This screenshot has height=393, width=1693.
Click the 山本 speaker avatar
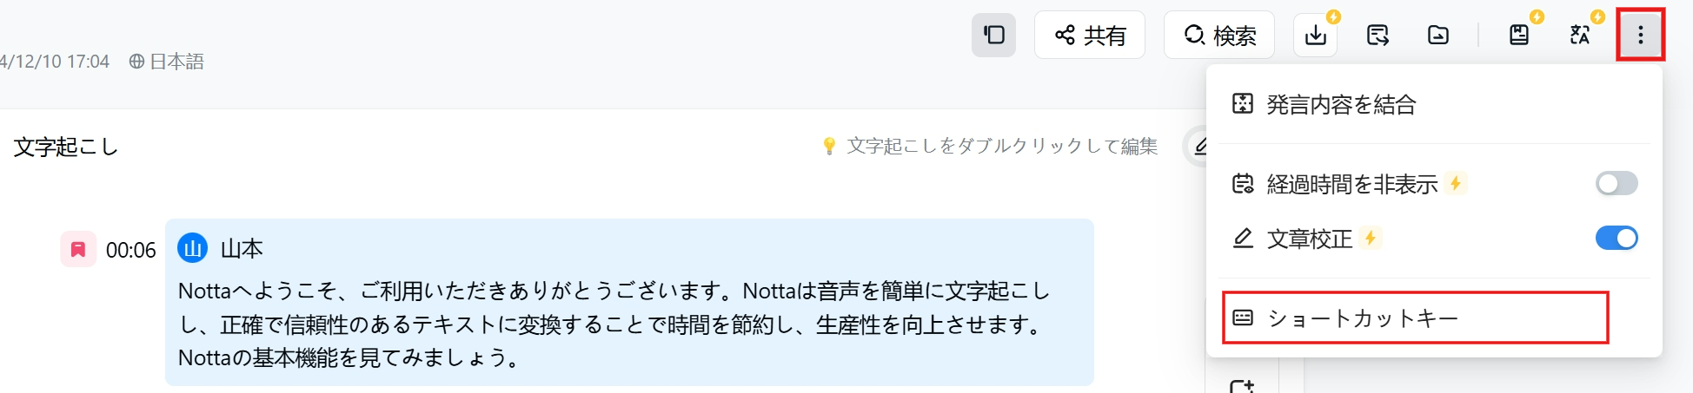192,248
